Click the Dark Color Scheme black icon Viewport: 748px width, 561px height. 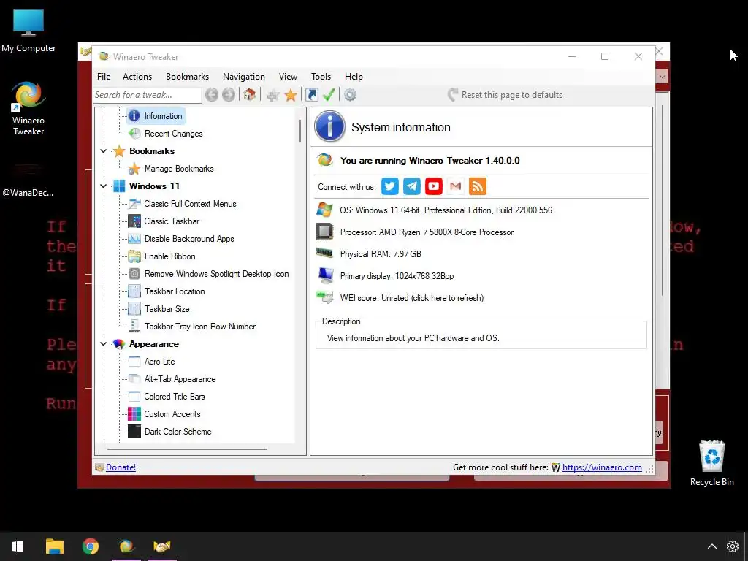[134, 431]
